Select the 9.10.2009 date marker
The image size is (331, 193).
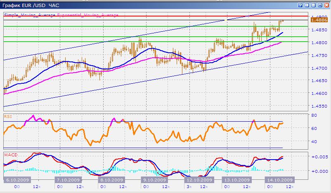[x=154, y=180]
